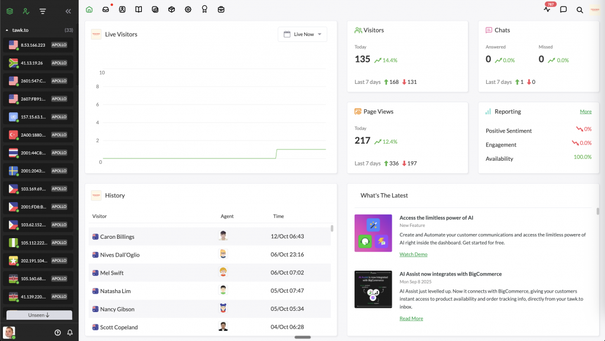Open the Contacts icon in top bar
Viewport: 605px width, 341px height.
(x=122, y=9)
